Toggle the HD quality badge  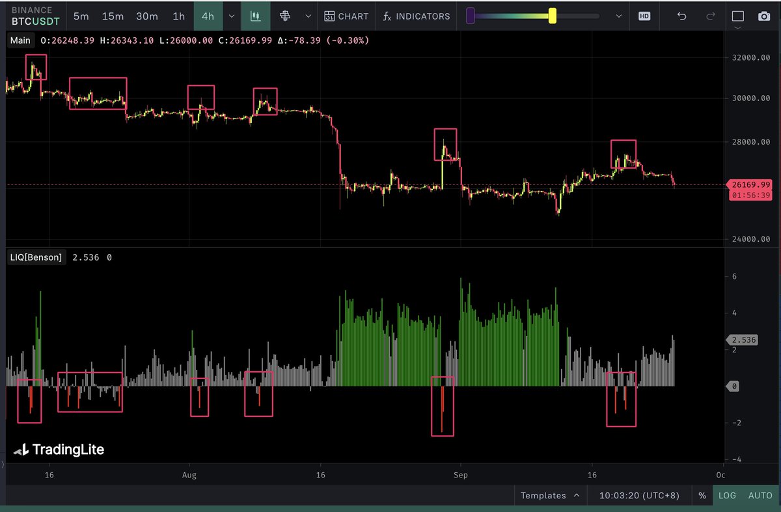644,16
